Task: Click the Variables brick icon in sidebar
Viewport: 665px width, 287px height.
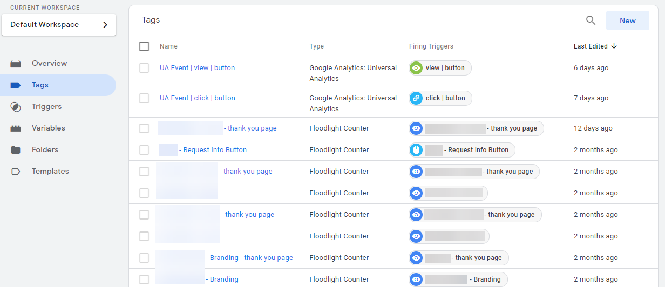Action: coord(16,128)
